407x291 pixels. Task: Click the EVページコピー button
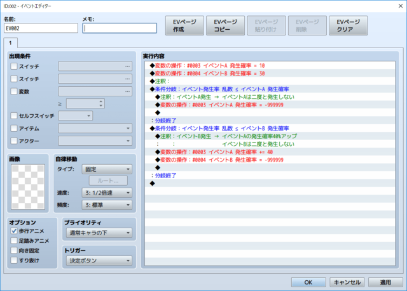(225, 25)
